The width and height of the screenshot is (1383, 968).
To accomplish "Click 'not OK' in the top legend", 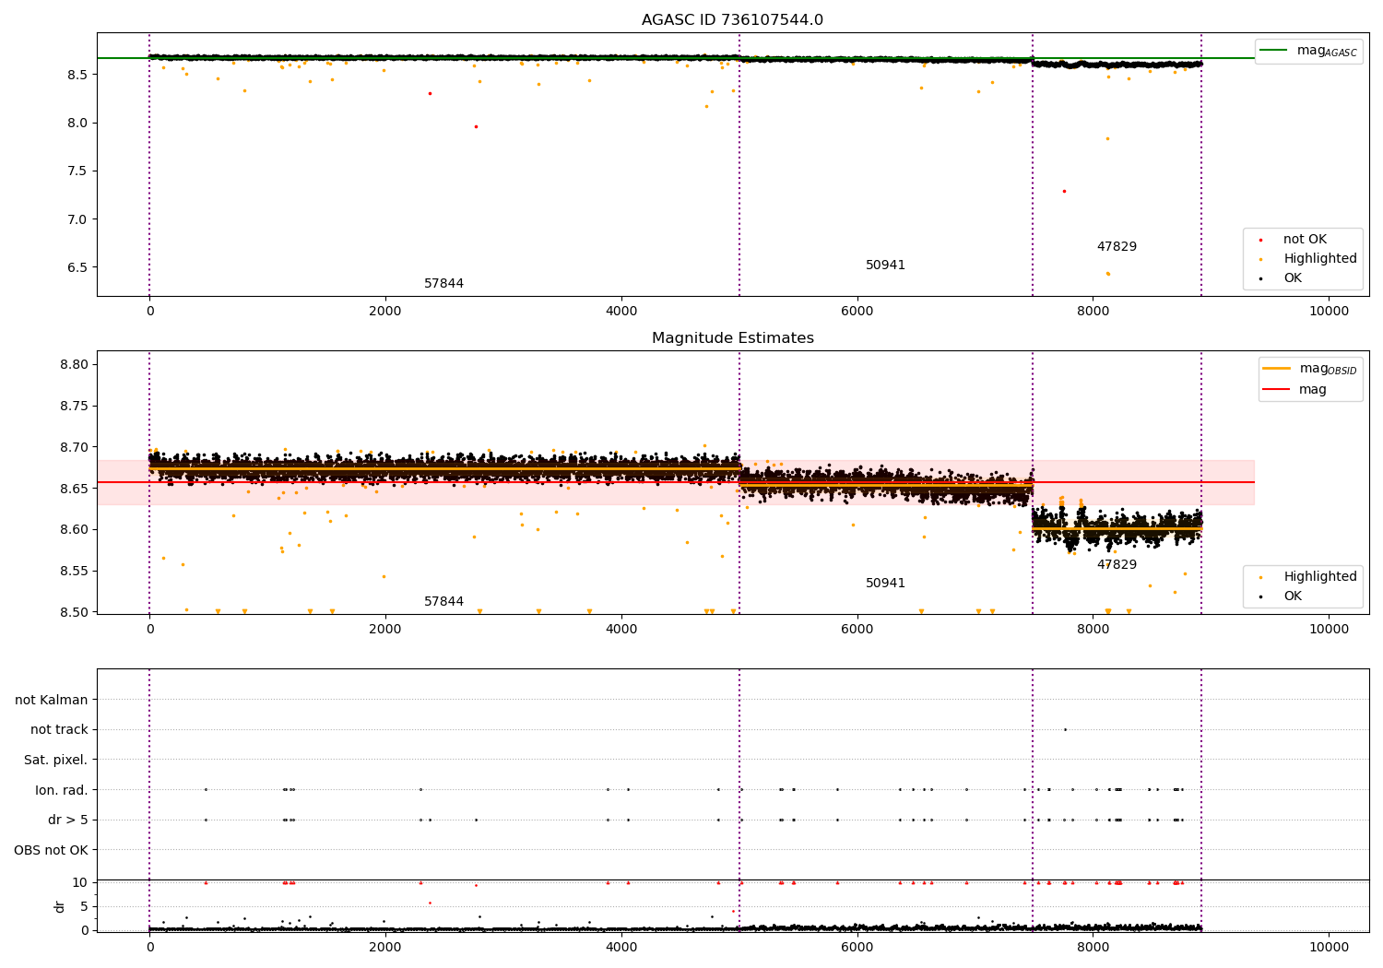I will 1304,240.
